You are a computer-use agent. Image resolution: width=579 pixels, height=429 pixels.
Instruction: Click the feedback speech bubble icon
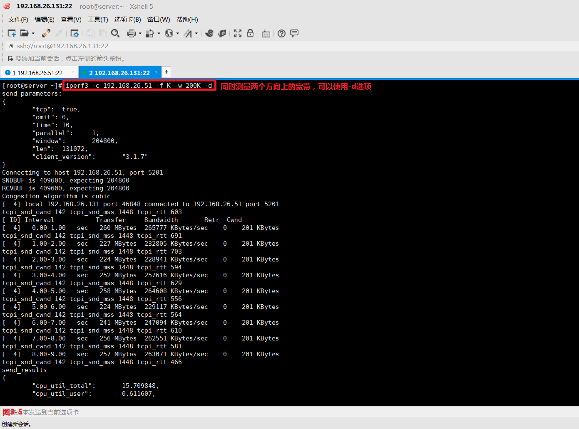(294, 33)
